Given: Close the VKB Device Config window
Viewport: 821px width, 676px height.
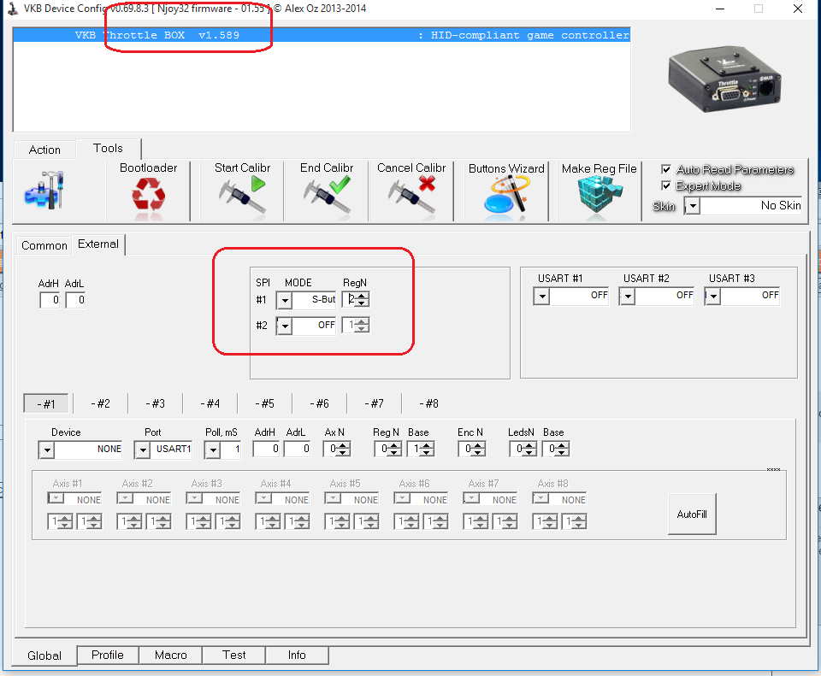Looking at the screenshot, I should [x=797, y=9].
